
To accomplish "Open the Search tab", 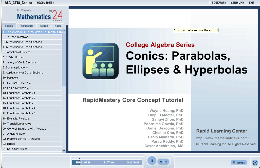I will (x=44, y=26).
